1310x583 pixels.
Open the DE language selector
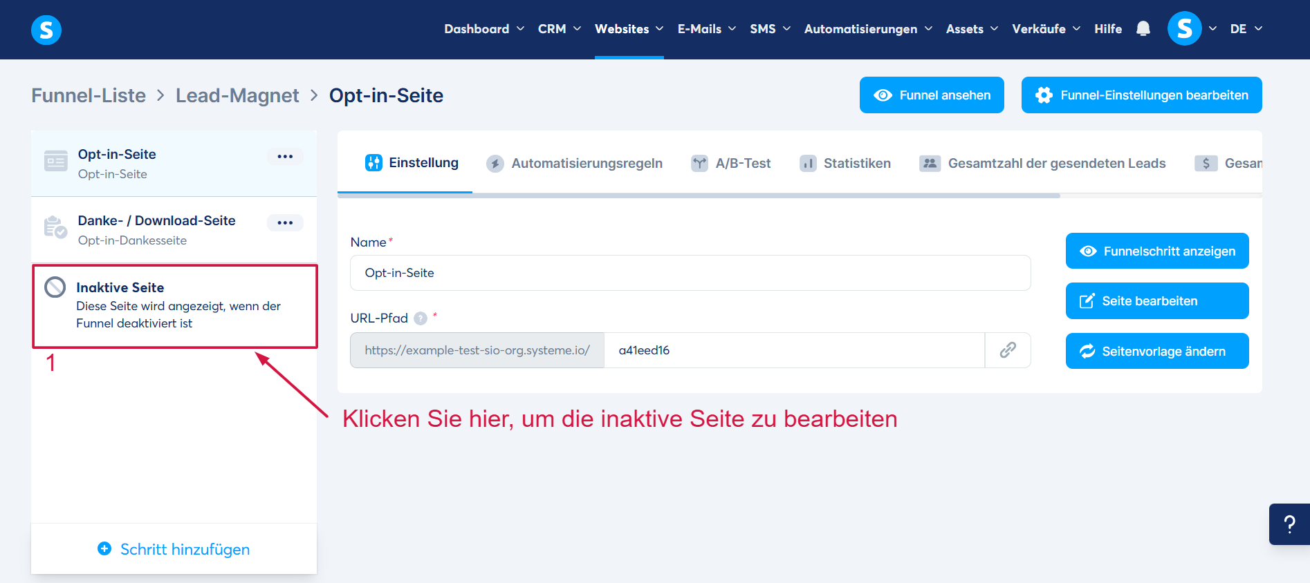tap(1246, 29)
